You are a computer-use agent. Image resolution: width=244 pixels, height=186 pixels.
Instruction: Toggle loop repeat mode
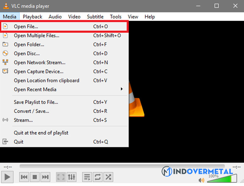97,177
